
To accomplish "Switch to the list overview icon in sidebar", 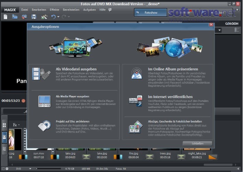I will pyautogui.click(x=4, y=149).
